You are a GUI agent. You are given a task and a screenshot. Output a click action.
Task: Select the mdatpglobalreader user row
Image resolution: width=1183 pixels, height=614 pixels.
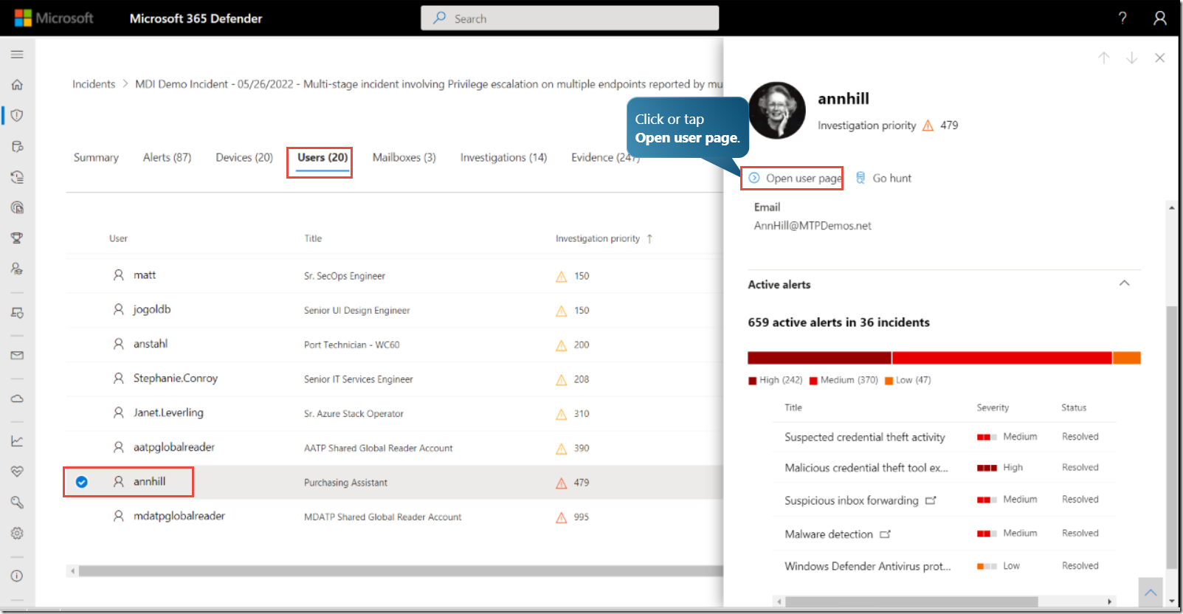pos(395,517)
